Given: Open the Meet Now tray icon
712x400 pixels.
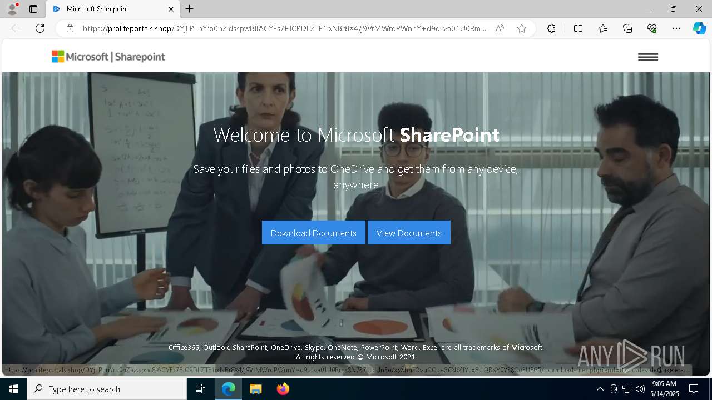Looking at the screenshot, I should click(614, 389).
